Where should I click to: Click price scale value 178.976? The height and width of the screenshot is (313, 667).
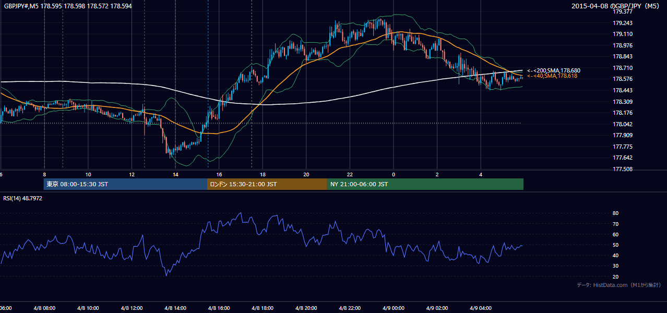coord(622,45)
